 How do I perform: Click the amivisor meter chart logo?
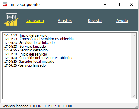click(11, 19)
